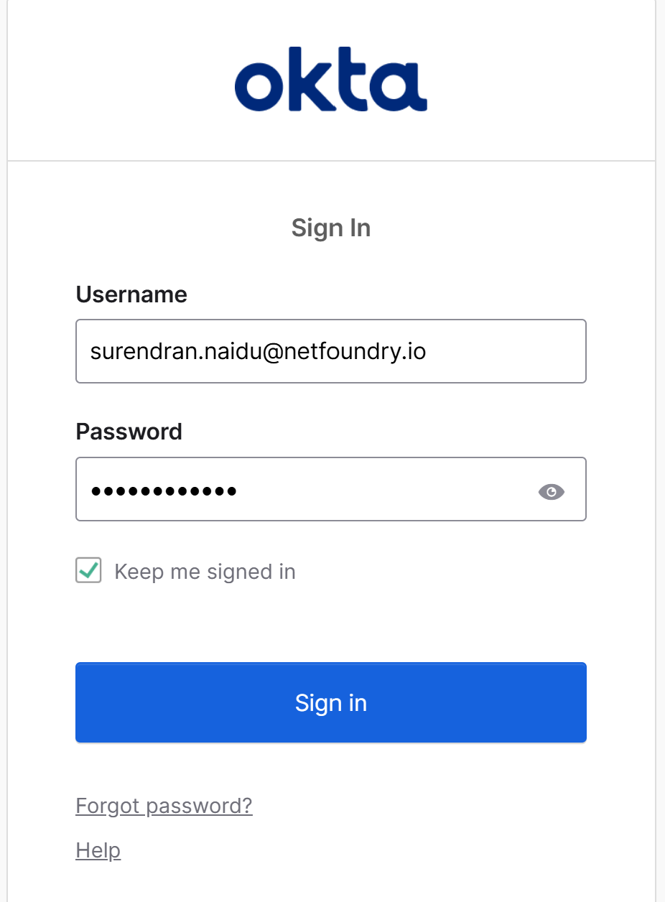Click the Okta logo
Screen dimensions: 665x902
tap(331, 80)
